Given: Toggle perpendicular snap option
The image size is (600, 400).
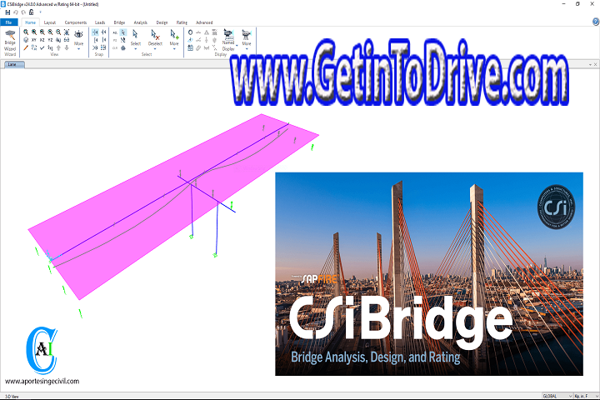Looking at the screenshot, I should pyautogui.click(x=103, y=40).
